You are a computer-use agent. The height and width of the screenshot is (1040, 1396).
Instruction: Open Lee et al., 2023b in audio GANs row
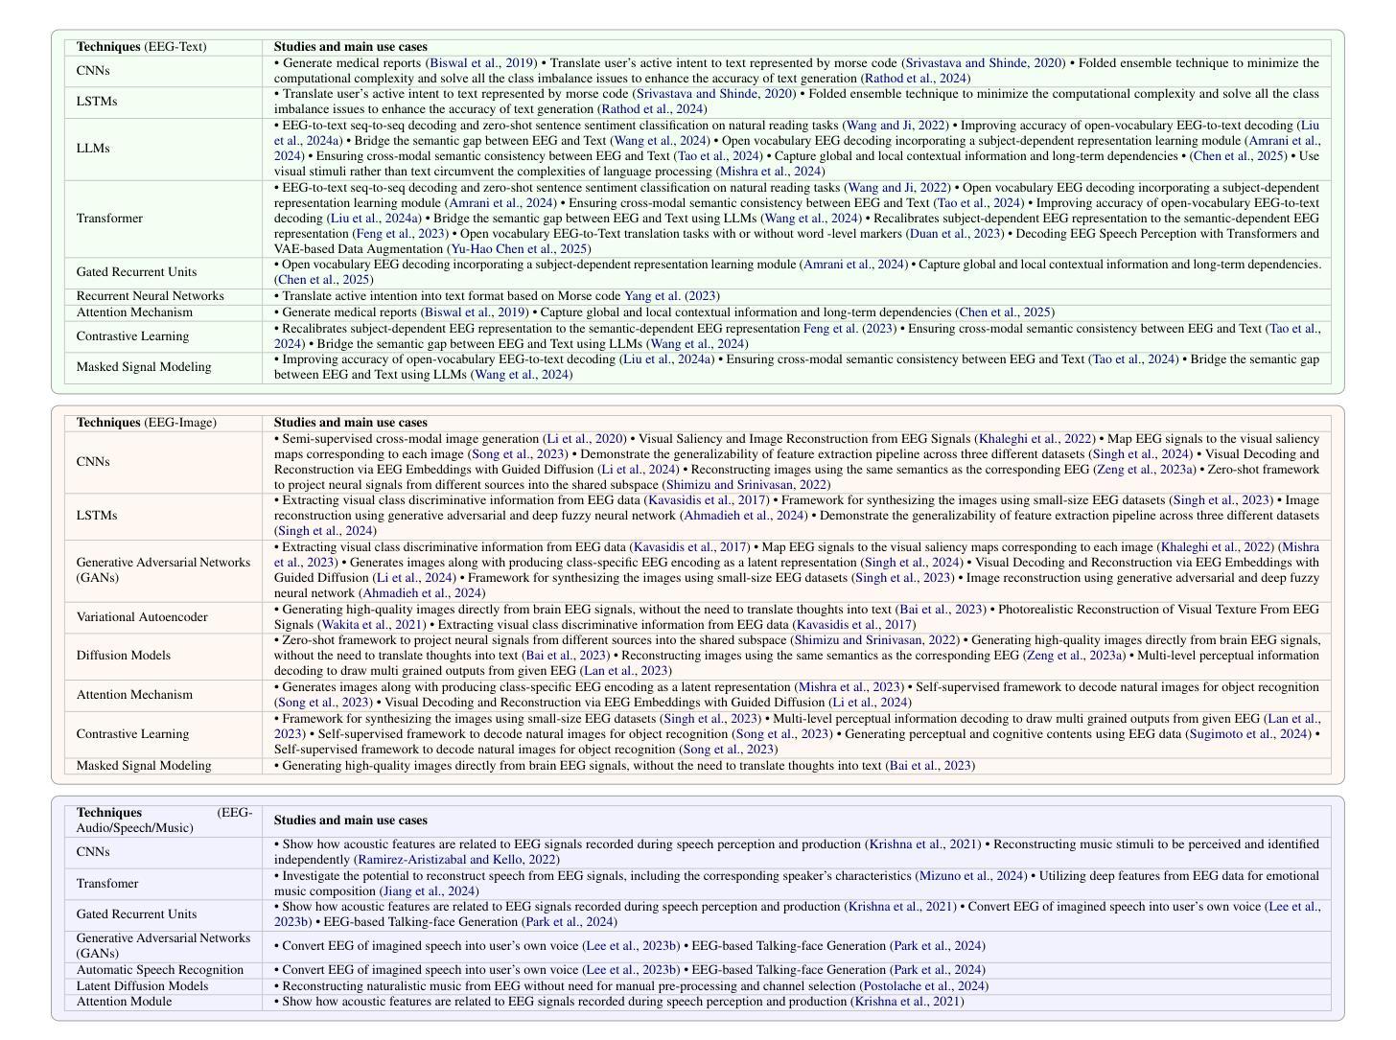point(633,946)
